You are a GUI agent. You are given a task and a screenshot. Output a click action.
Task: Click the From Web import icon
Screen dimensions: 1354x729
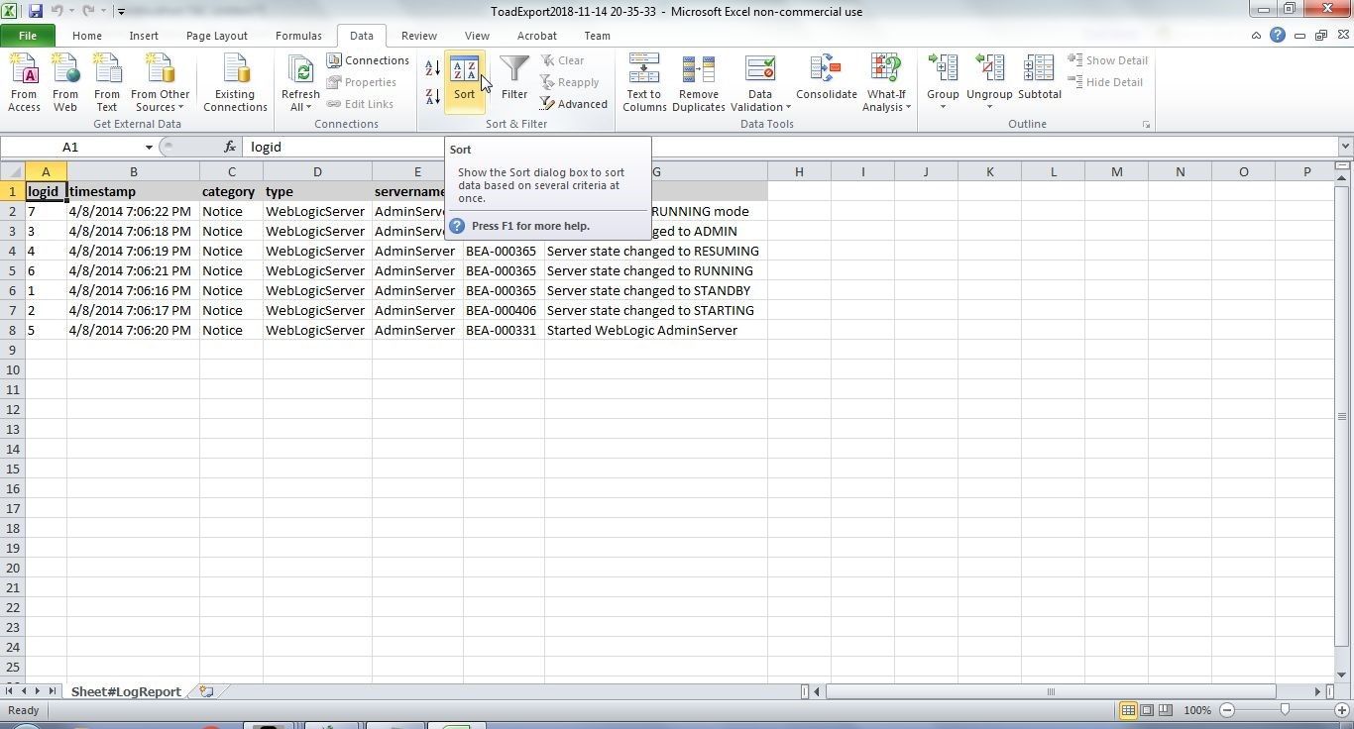coord(65,83)
